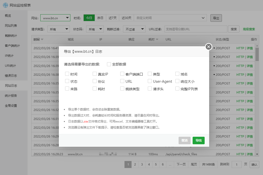The width and height of the screenshot is (263, 175).
Task: Click the 共1490条 total count text
Action: pos(208,164)
